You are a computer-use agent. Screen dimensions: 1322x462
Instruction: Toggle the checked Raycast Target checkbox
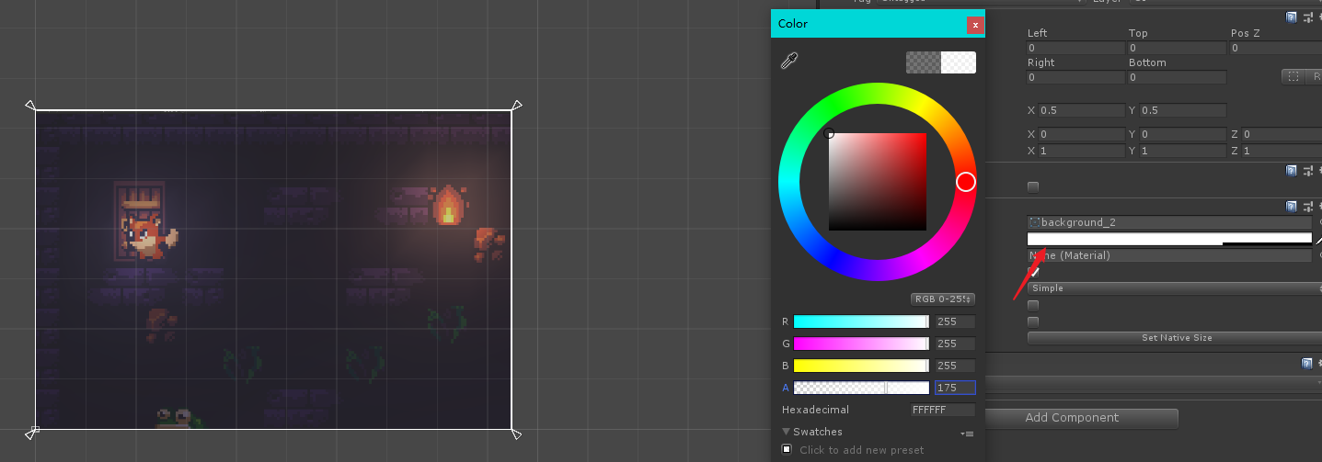1033,272
